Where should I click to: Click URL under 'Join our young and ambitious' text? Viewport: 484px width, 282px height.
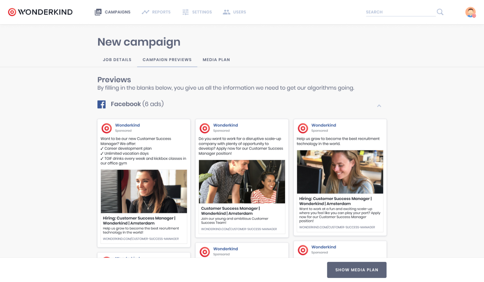tap(239, 229)
